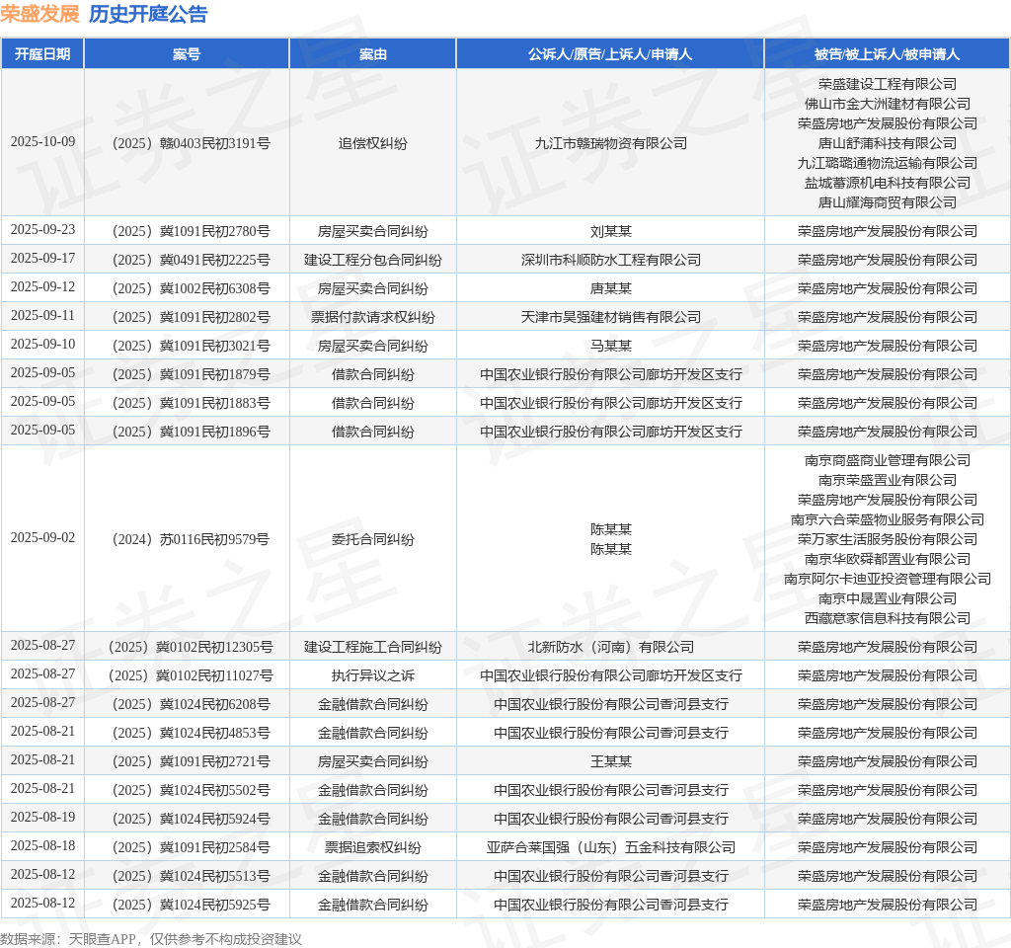The height and width of the screenshot is (948, 1011).
Task: Click plaintiff 王某某
Action: 610,761
